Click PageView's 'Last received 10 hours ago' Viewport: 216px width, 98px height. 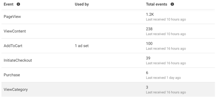166,19
